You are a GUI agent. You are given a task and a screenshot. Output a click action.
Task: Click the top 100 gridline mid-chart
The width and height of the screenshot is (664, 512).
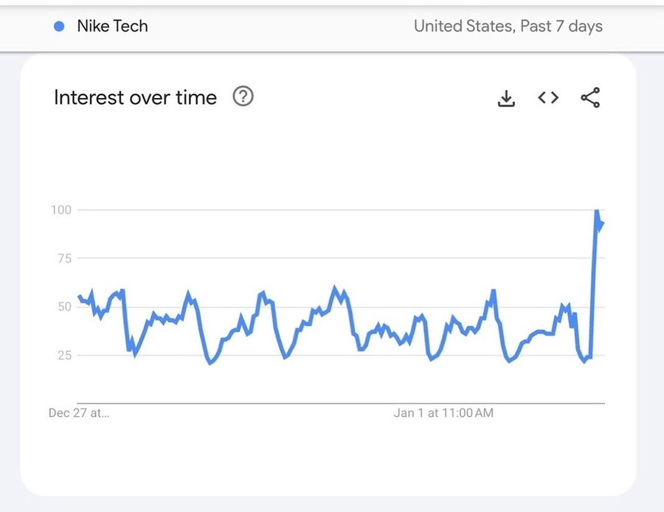click(332, 210)
